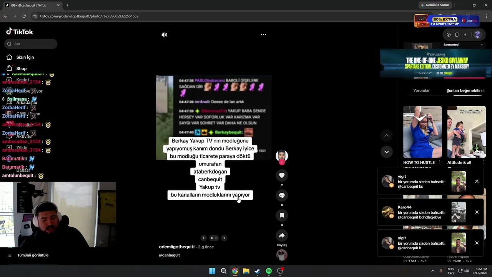Screen dimensions: 492x277
Task: Move to the previous video with up chevron
Action: [x=387, y=135]
